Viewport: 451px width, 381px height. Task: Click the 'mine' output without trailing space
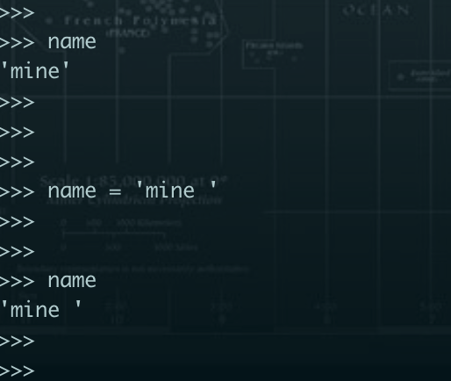[34, 70]
